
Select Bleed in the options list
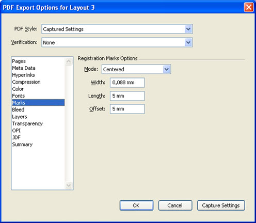pos(18,109)
